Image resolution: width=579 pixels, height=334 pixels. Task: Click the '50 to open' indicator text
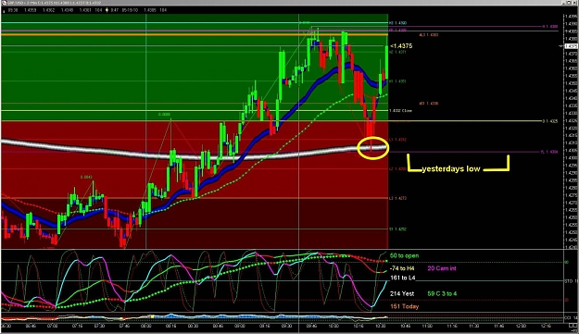pyautogui.click(x=404, y=255)
